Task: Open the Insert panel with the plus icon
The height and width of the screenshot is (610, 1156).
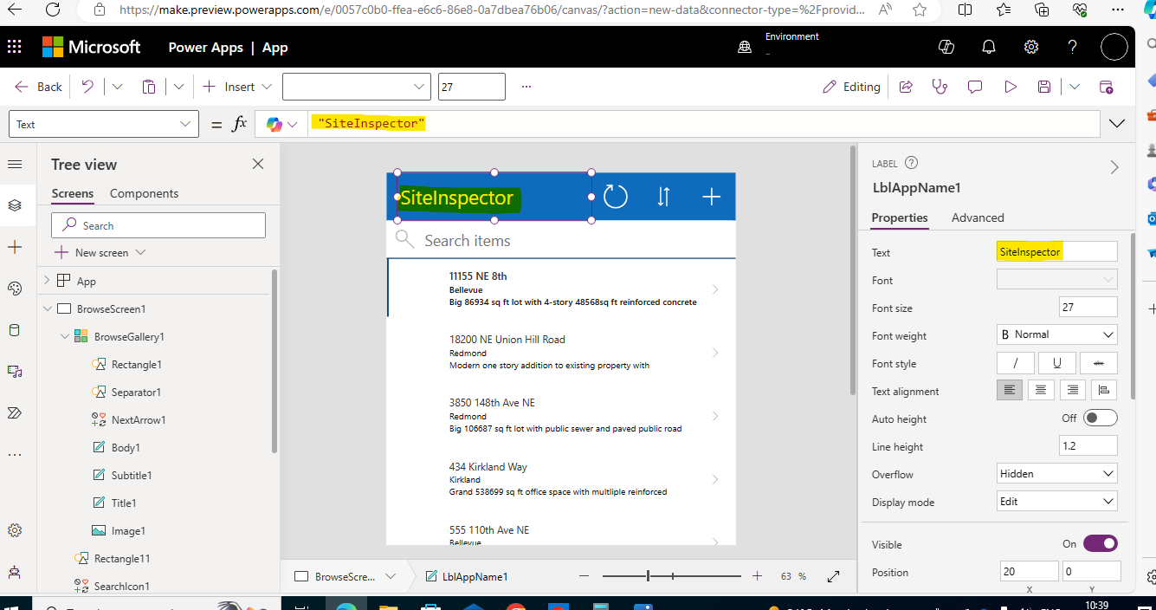Action: (x=13, y=247)
